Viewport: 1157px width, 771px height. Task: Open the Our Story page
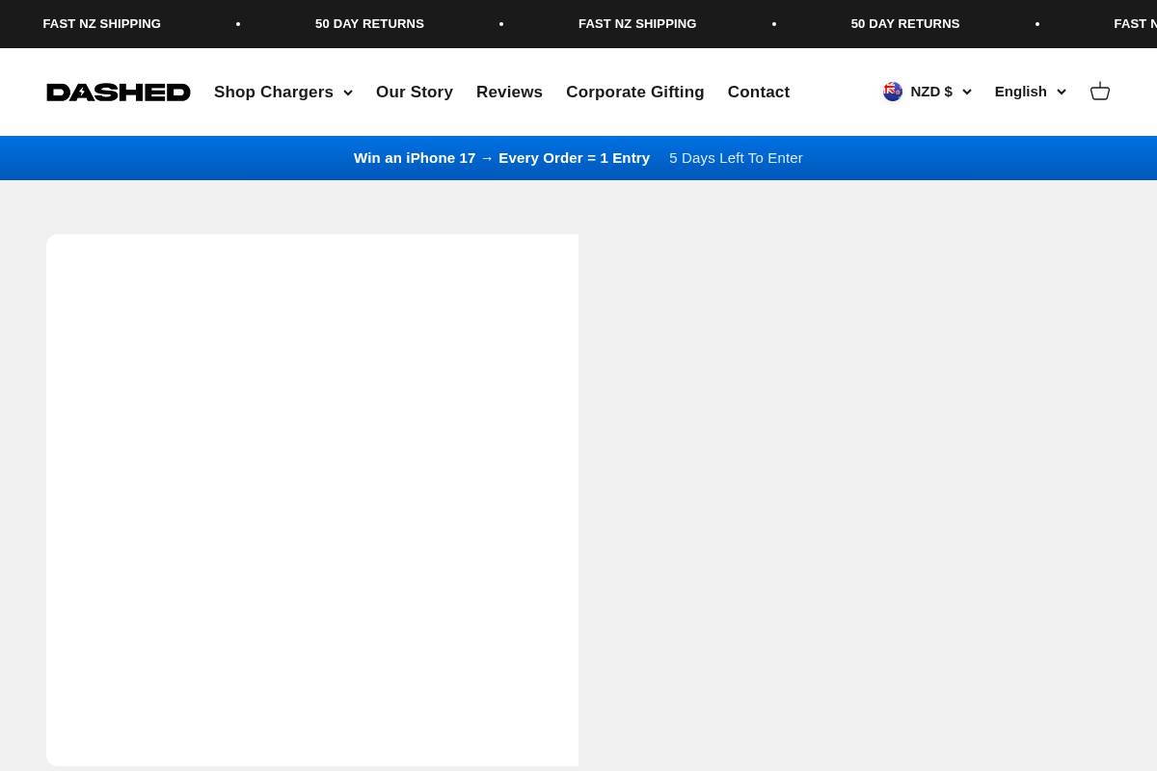[x=415, y=93]
